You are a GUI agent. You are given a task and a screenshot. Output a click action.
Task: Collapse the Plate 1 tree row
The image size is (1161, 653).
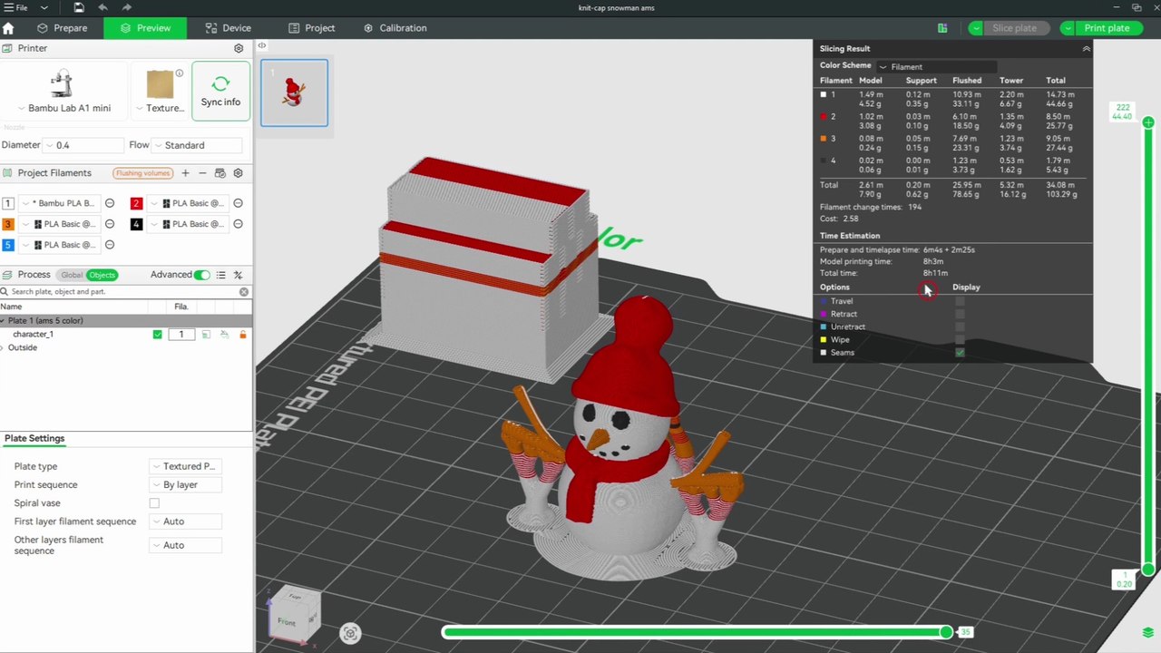(x=4, y=321)
